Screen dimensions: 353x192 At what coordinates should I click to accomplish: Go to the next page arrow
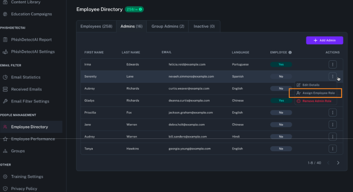coord(338,163)
